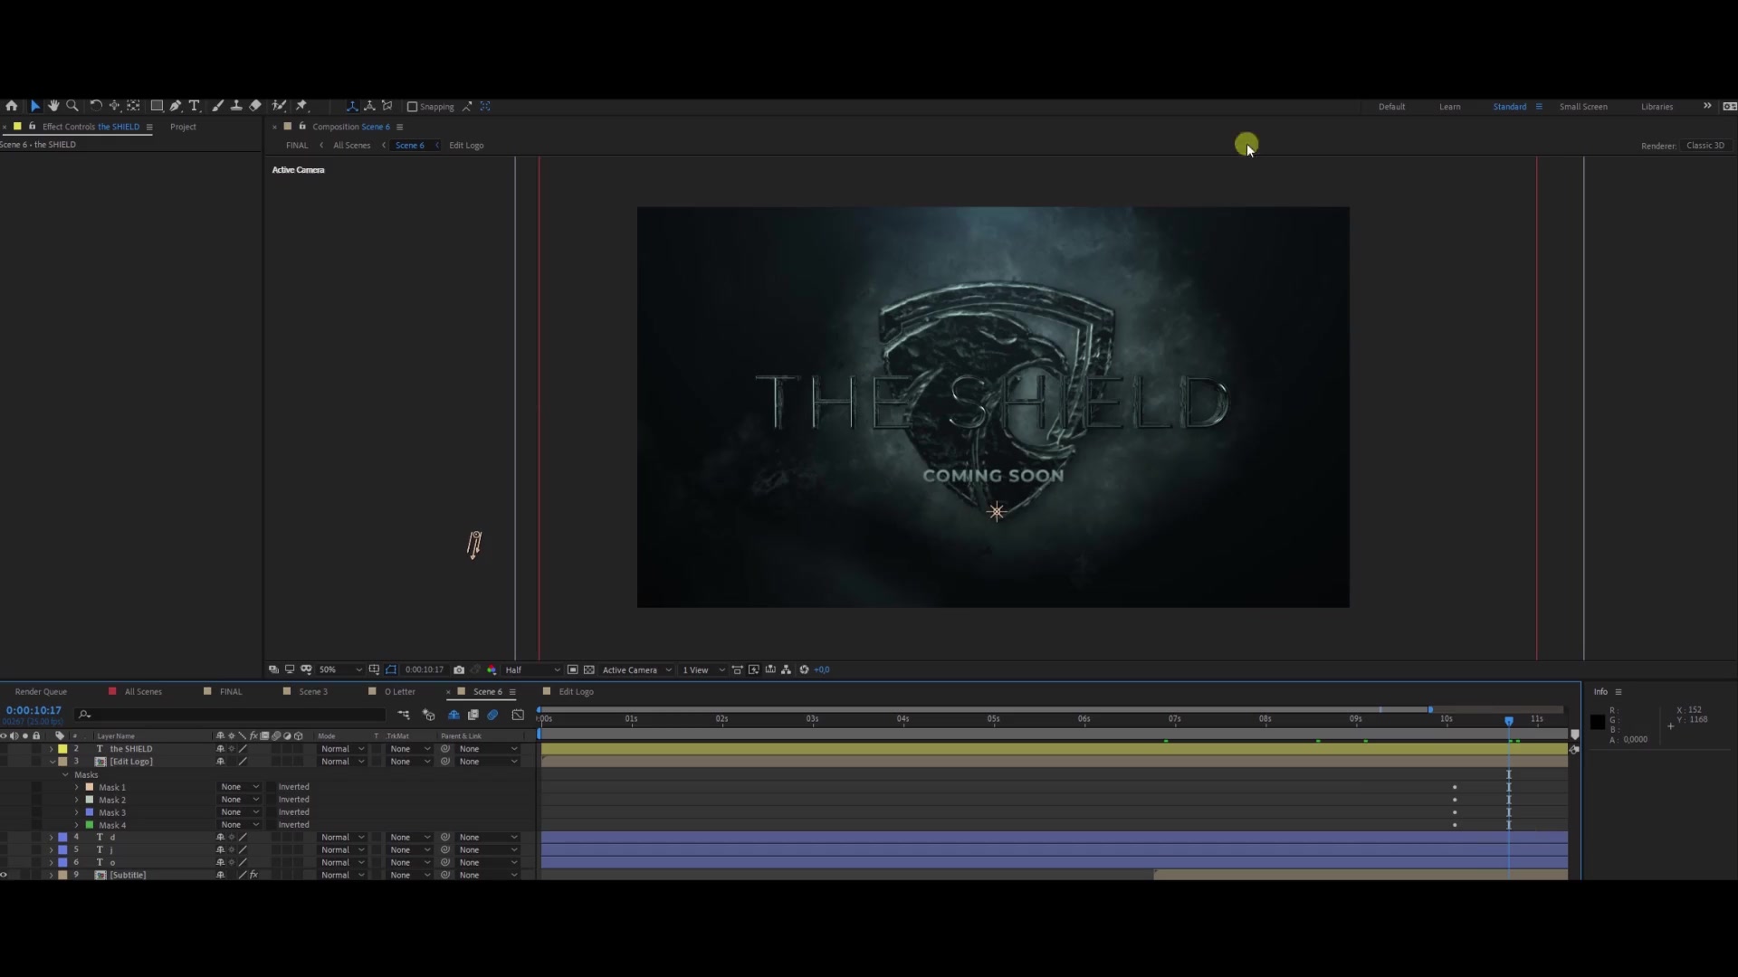Viewport: 1738px width, 977px height.
Task: Click the Mask 3 blue color swatch
Action: point(90,812)
